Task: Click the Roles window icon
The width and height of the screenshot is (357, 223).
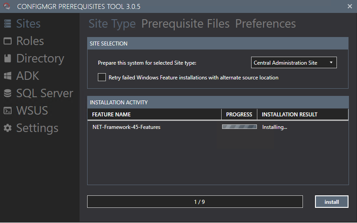Action: [x=8, y=41]
